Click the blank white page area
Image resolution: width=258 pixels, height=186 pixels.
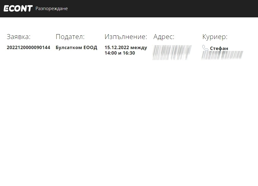point(128,122)
